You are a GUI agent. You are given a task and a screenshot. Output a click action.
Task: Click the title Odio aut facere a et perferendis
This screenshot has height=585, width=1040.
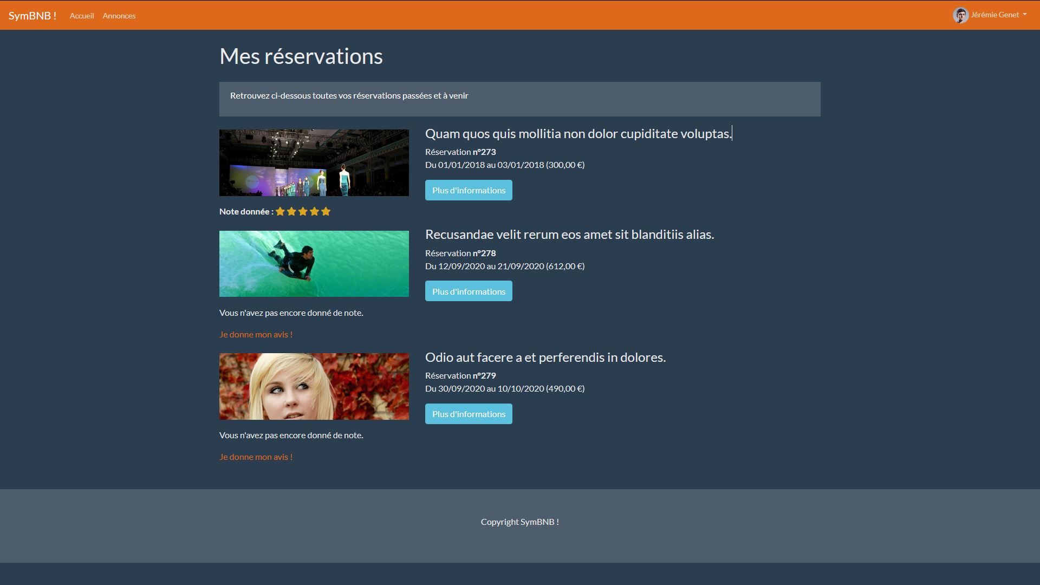tap(545, 357)
